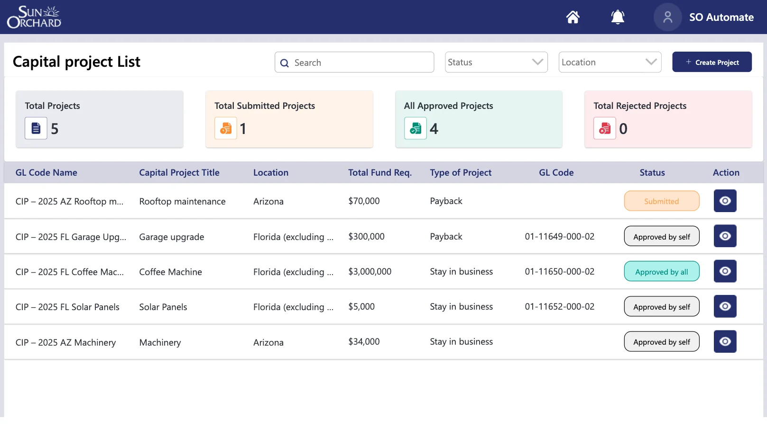Click the Submitted status badge
Screen dimensions: 767x437
click(661, 201)
